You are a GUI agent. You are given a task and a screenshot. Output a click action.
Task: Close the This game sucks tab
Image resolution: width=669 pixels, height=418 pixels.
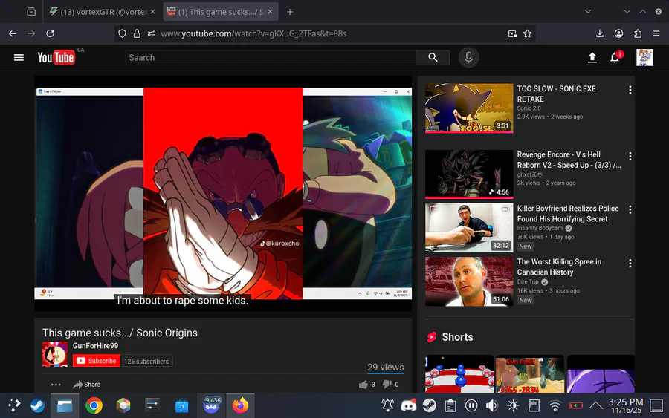pos(270,12)
